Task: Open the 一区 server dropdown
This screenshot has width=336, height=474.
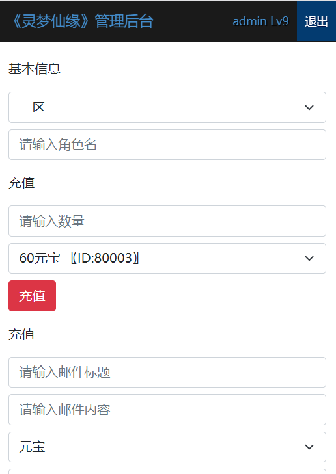Action: (167, 107)
